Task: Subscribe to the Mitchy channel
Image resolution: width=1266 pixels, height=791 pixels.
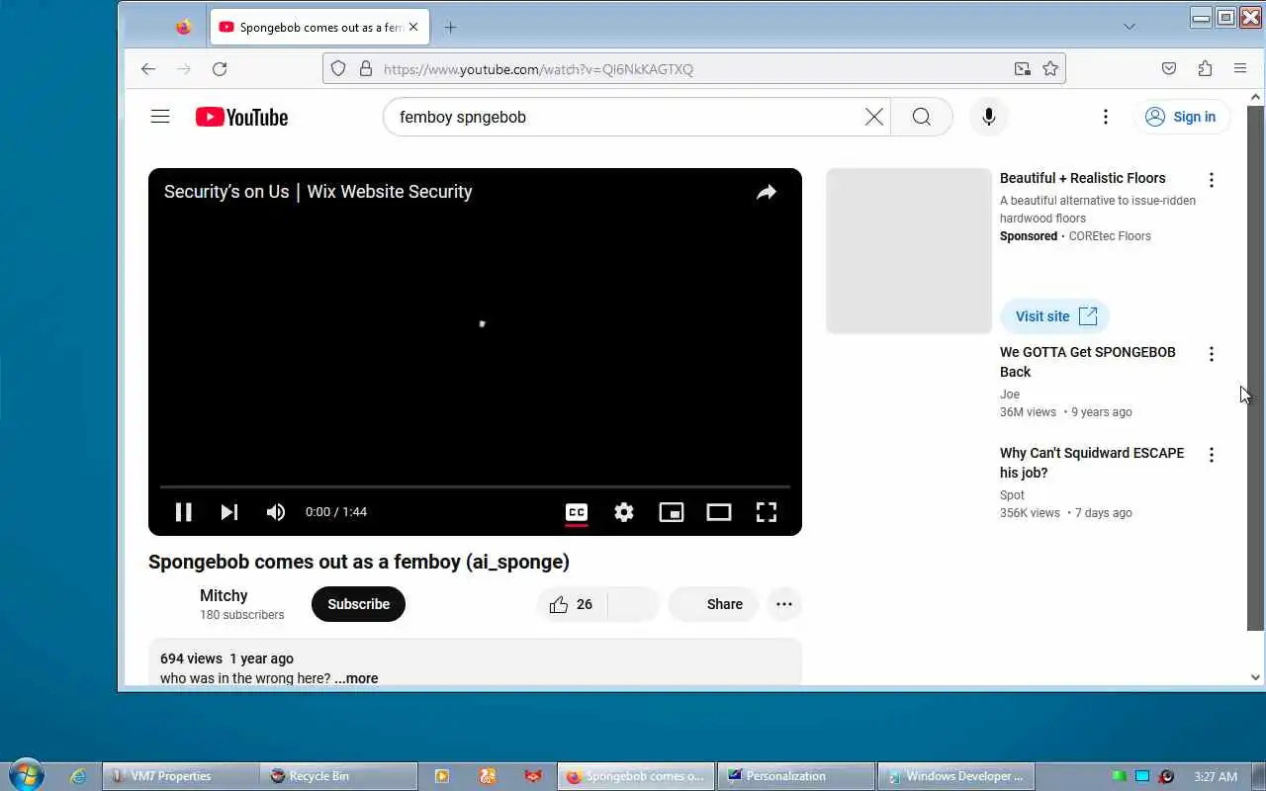Action: [x=358, y=604]
